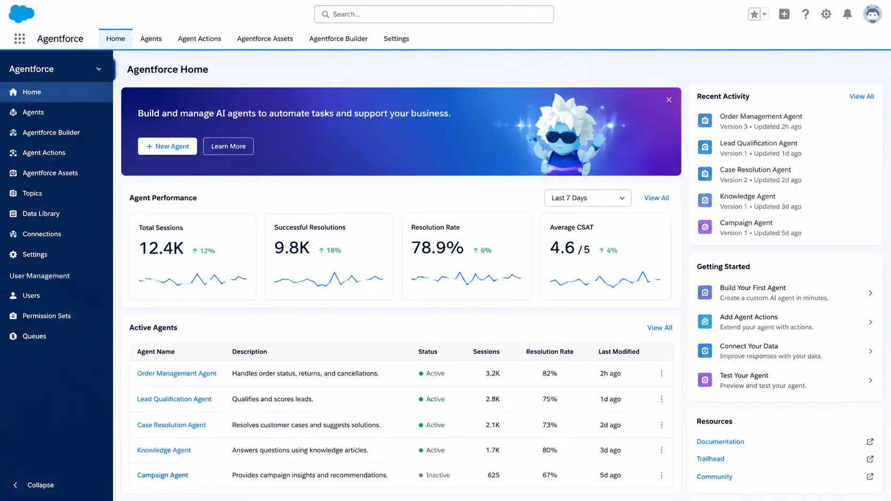Open the Order Management Agent table link
891x501 pixels.
pyautogui.click(x=176, y=374)
